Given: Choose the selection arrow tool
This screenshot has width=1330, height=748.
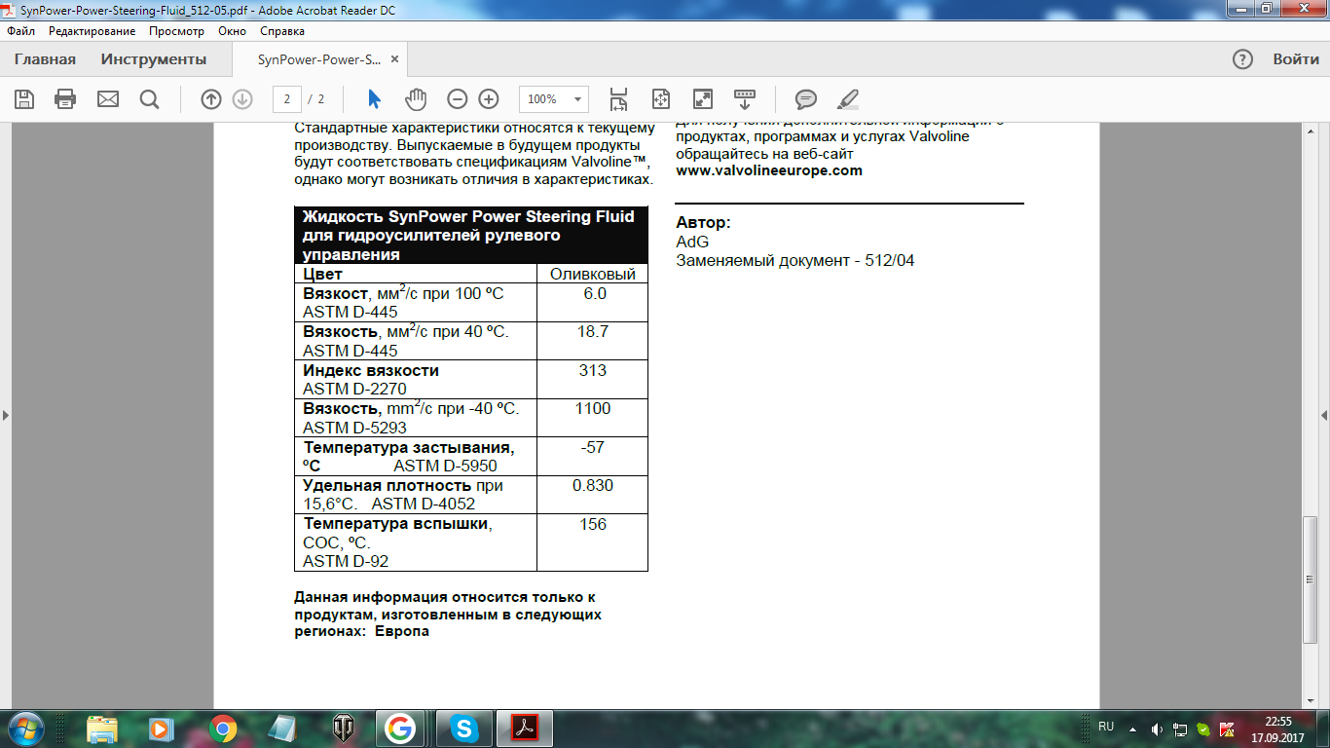Looking at the screenshot, I should [375, 99].
